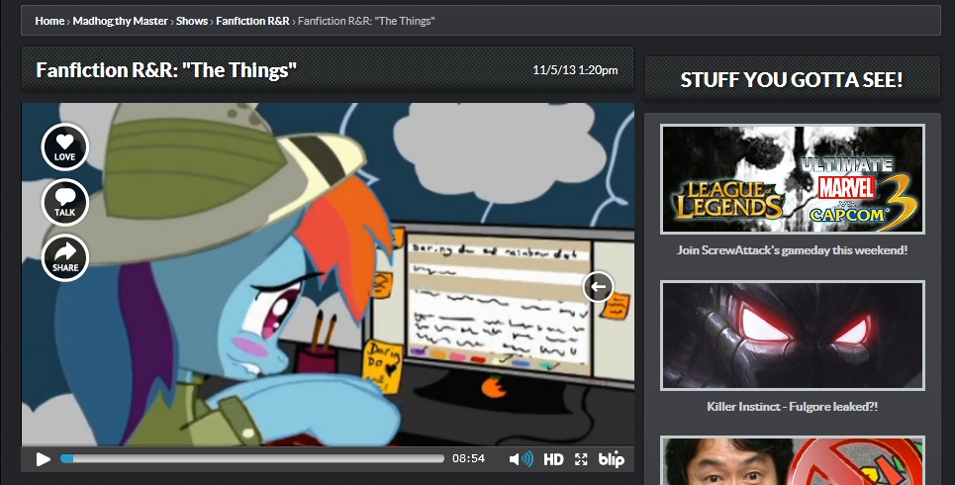Open Killer Instinct - Fulgore leaked link

[x=793, y=407]
